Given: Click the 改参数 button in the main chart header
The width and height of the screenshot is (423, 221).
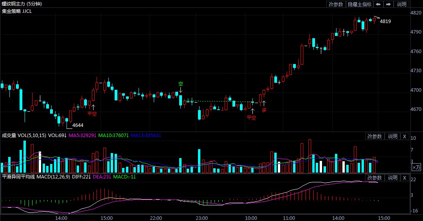Looking at the screenshot, I should click(x=336, y=4).
